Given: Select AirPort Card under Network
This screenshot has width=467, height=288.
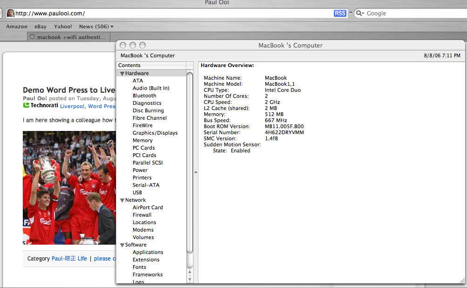Looking at the screenshot, I should click(x=148, y=207).
